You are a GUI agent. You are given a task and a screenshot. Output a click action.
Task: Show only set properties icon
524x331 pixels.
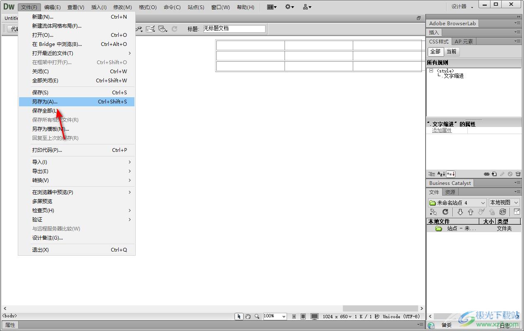(450, 174)
